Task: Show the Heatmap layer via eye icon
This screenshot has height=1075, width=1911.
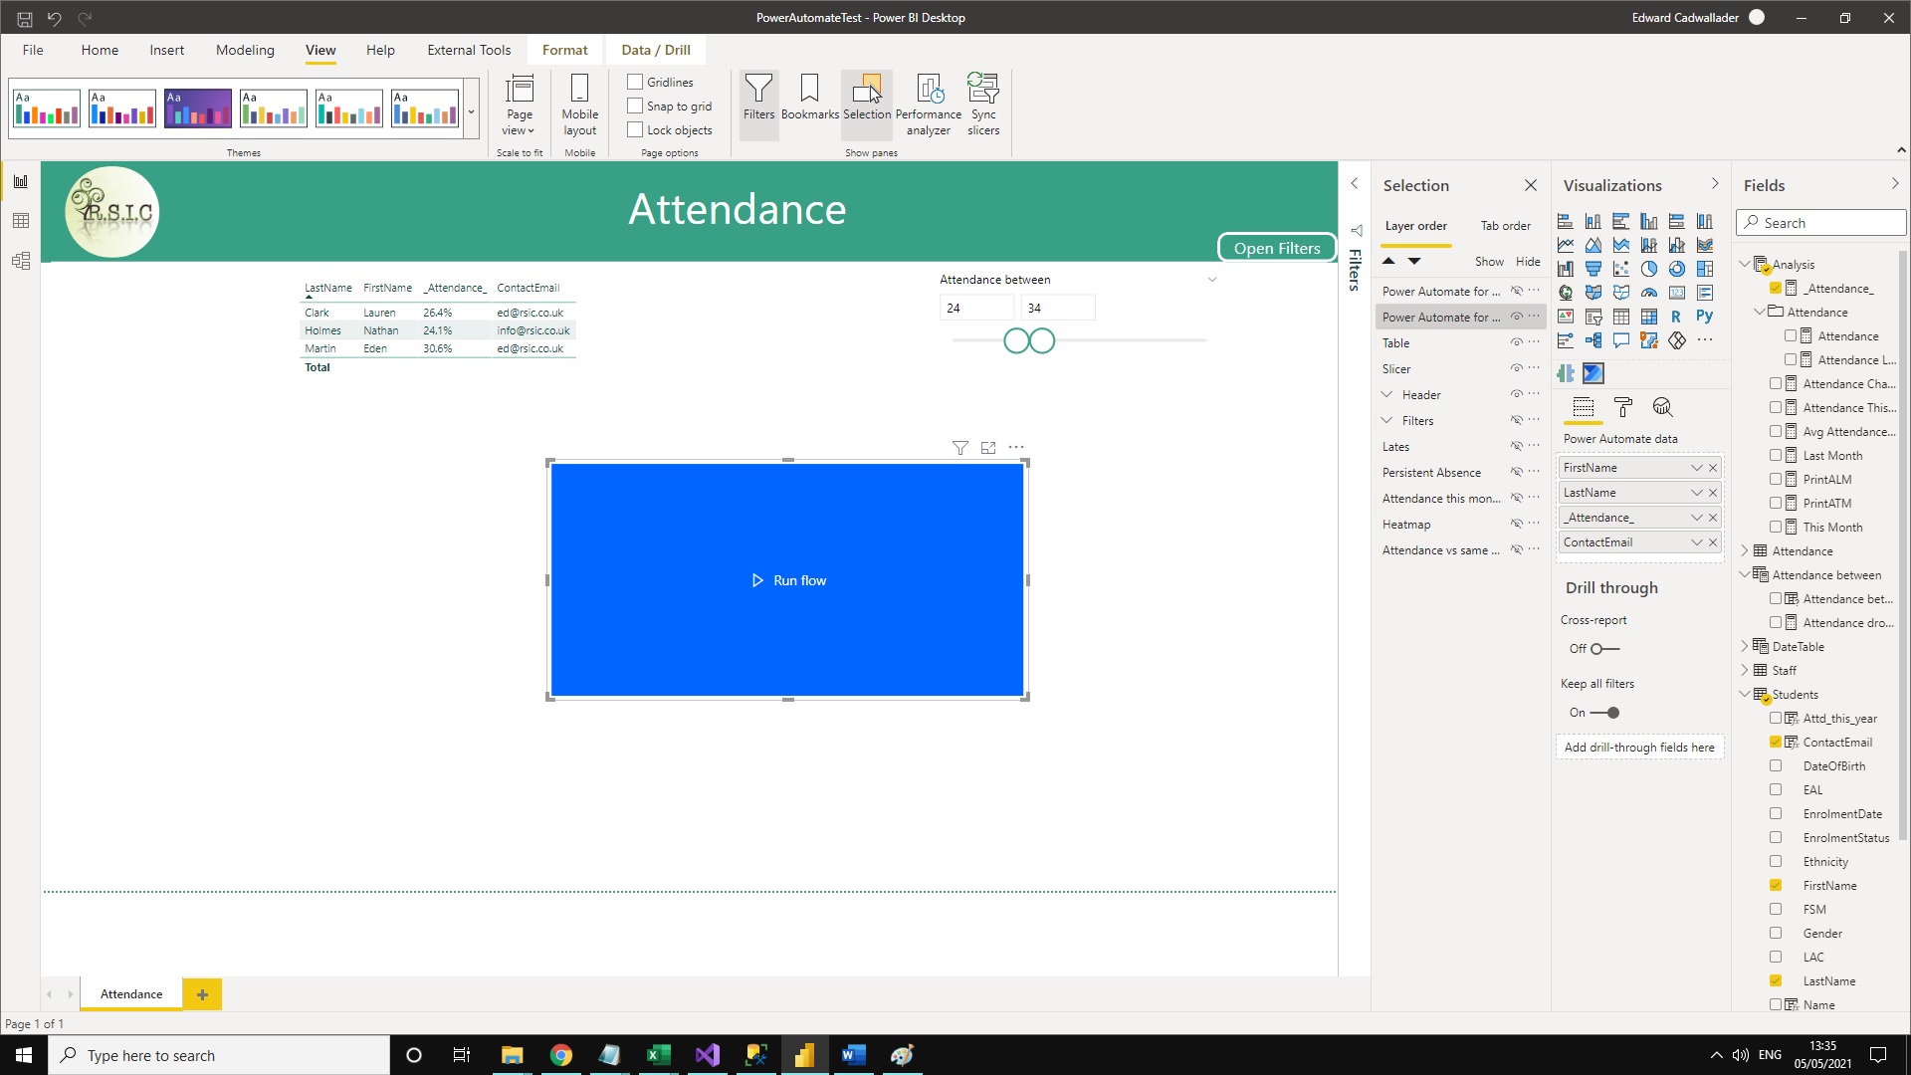Action: coord(1517,524)
